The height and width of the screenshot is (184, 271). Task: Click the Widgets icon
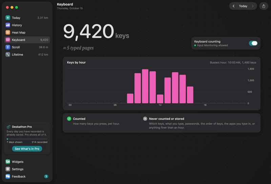click(8, 162)
